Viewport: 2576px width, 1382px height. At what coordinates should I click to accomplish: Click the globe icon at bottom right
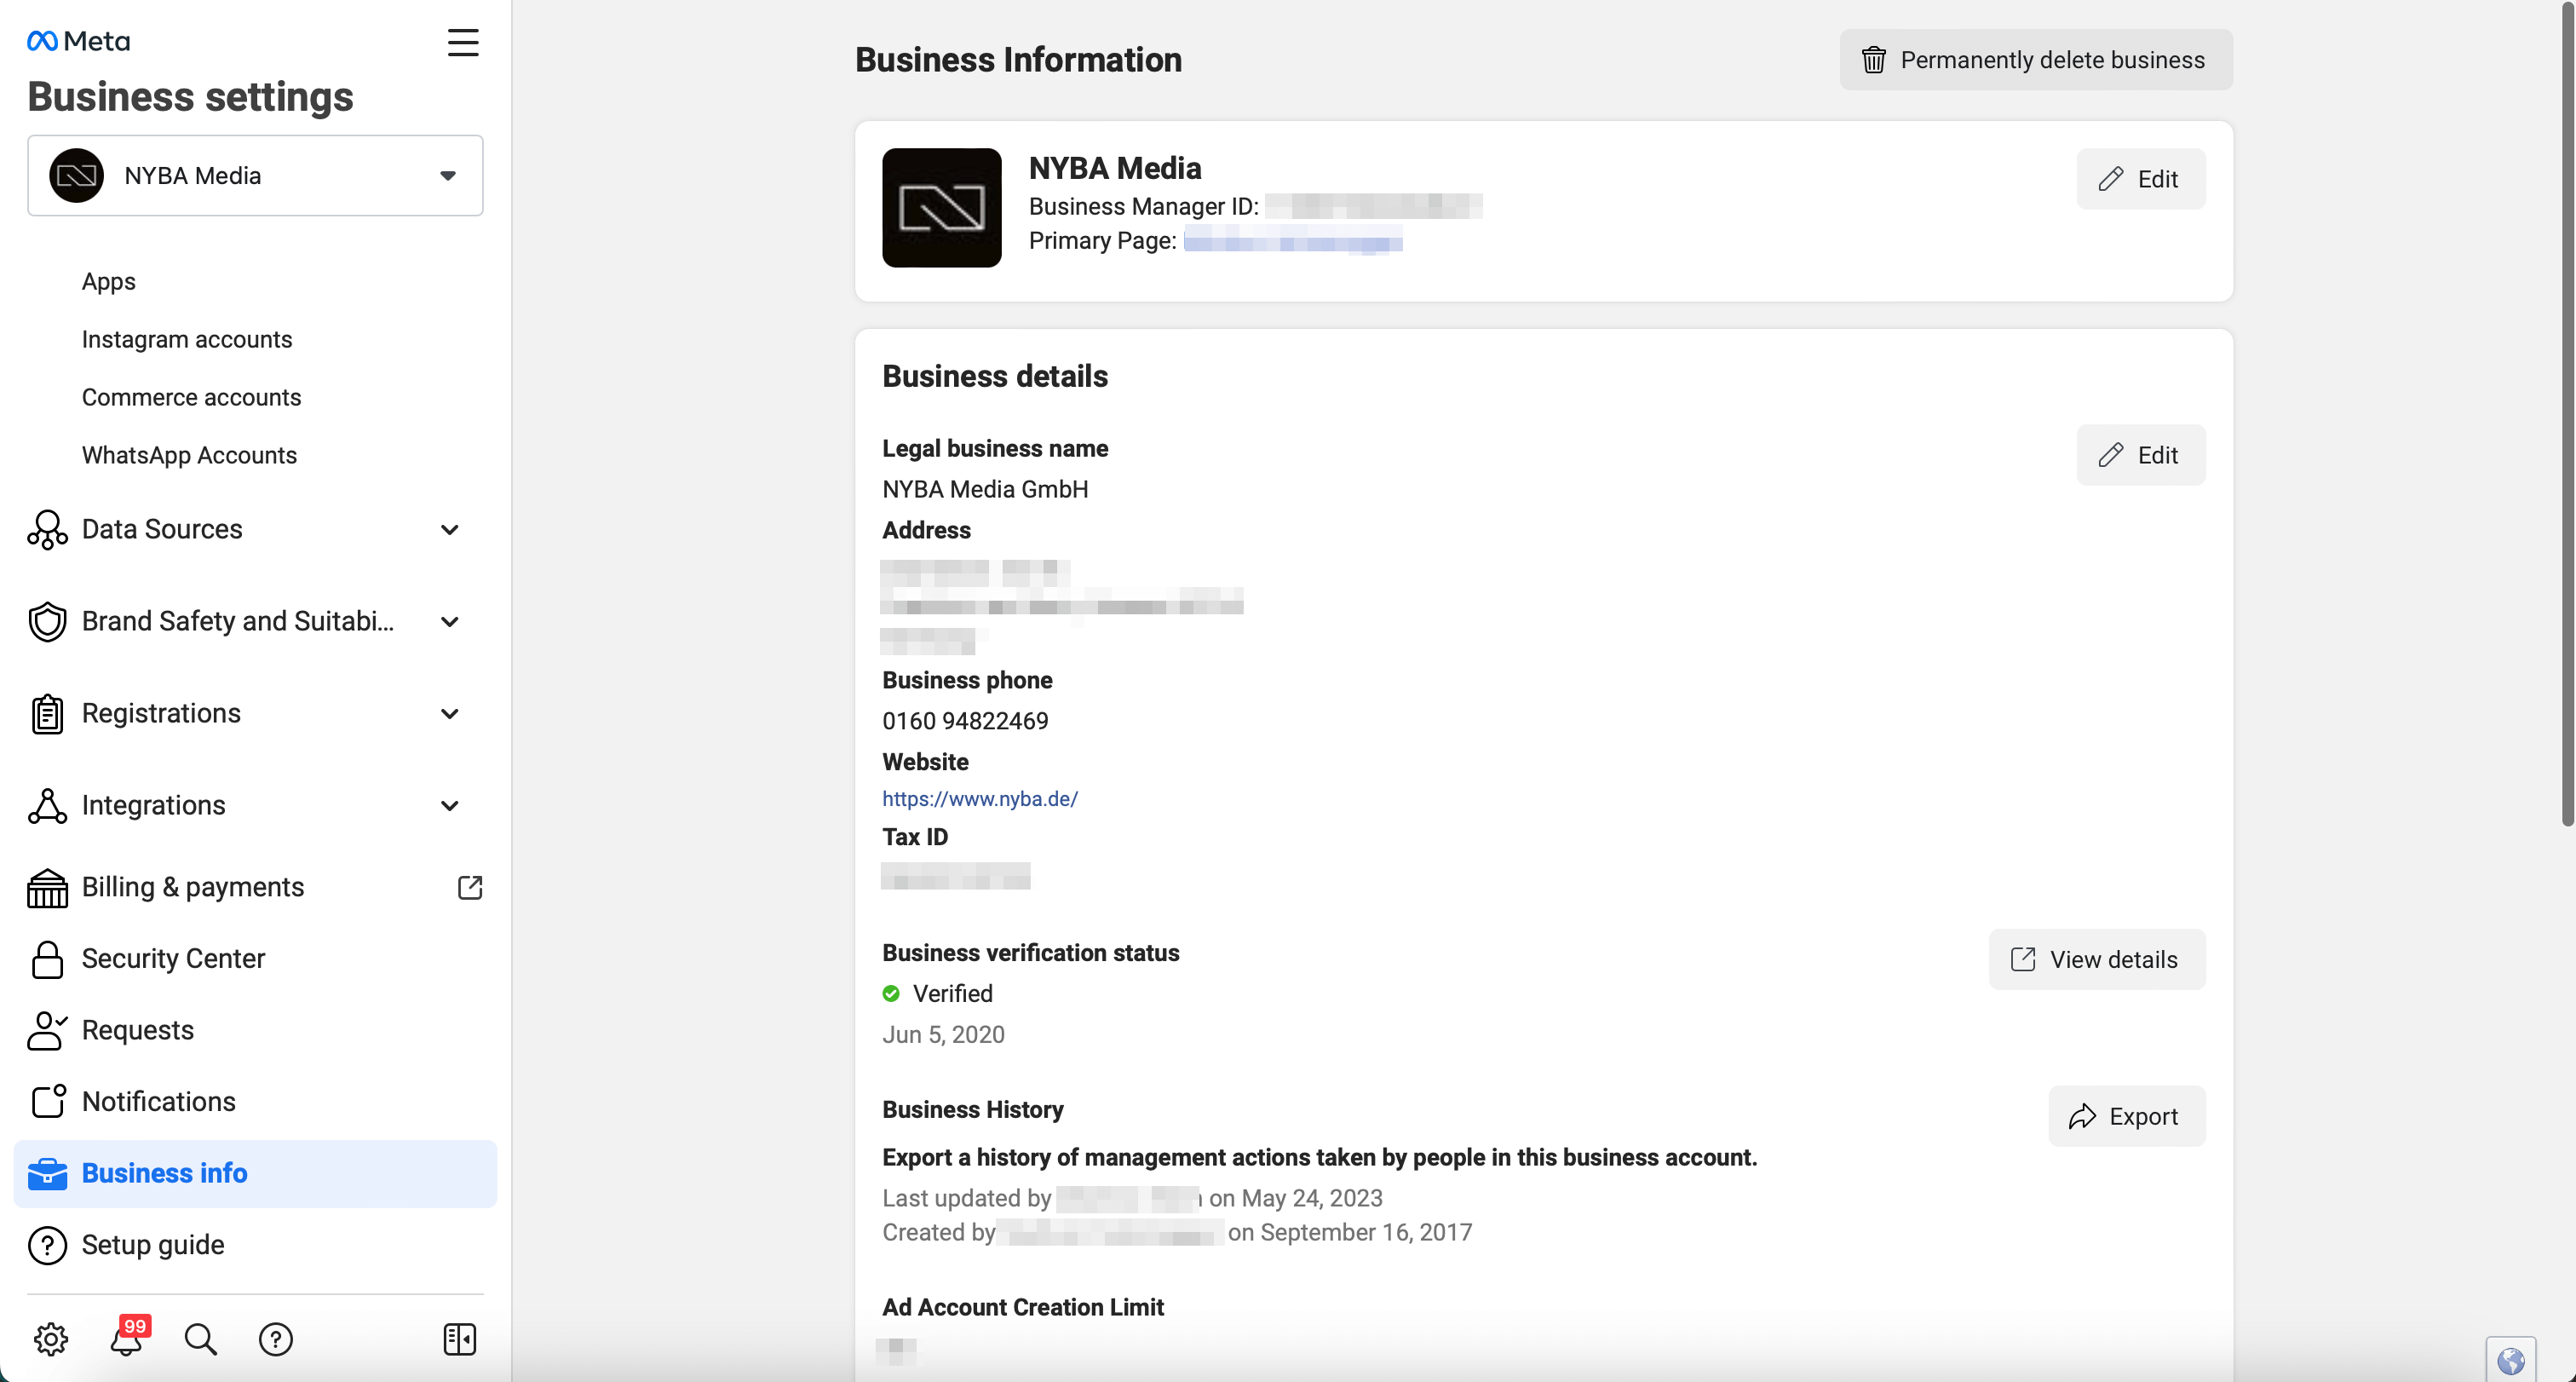(x=2511, y=1360)
